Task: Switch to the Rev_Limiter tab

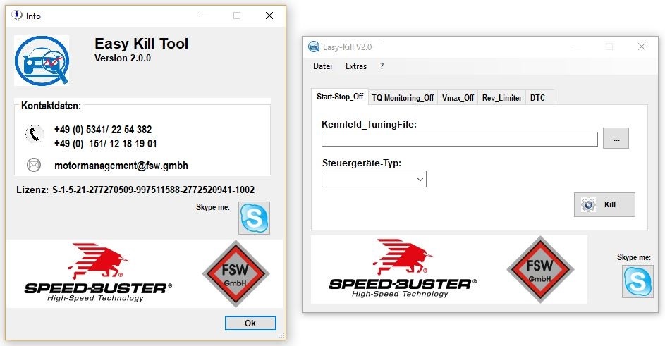Action: point(501,98)
